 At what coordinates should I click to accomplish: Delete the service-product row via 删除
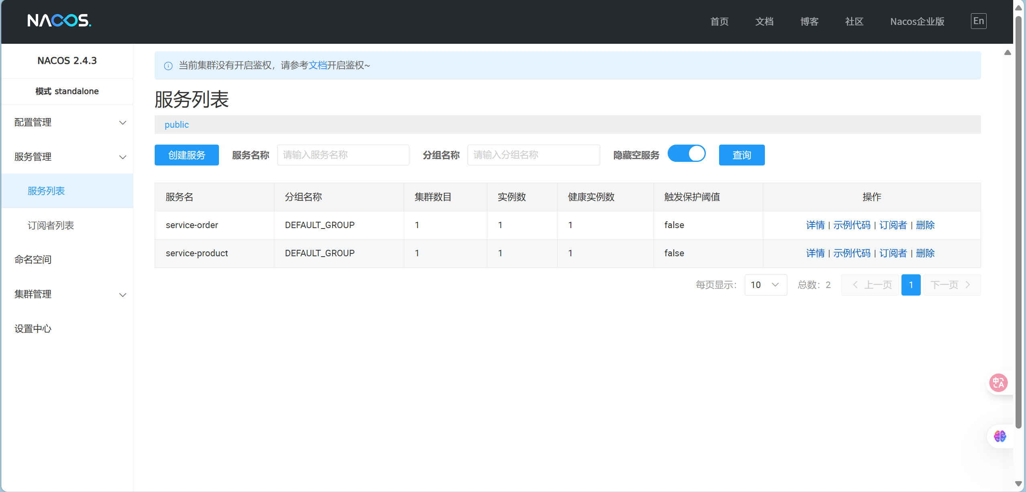925,253
